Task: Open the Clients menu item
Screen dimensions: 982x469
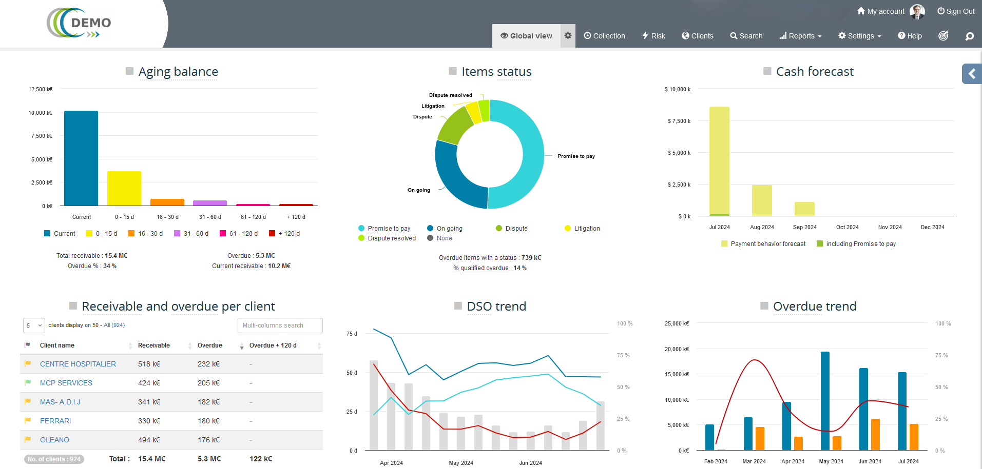Action: click(x=698, y=36)
